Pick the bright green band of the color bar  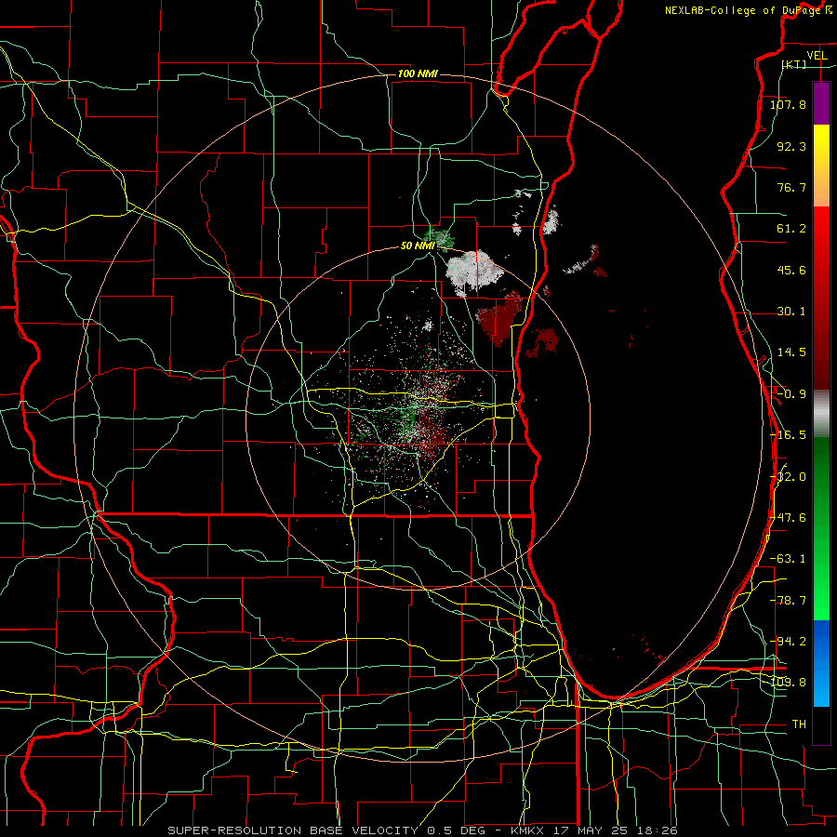(821, 528)
